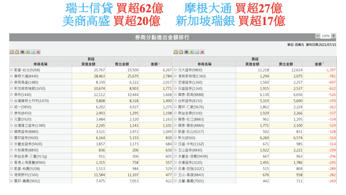This screenshot has height=195, width=346.
Task: Click the print icon above right table
Action: [x=186, y=52]
